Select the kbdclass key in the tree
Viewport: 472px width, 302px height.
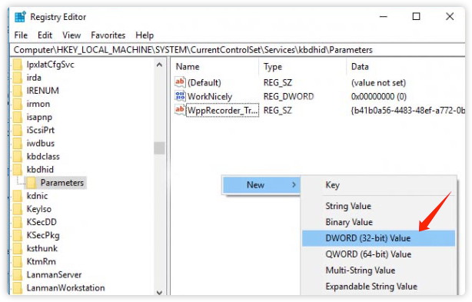tap(43, 157)
